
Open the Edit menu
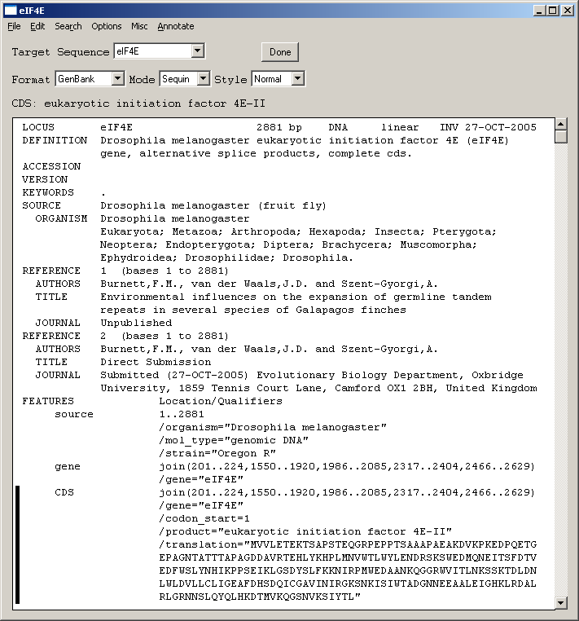(x=37, y=26)
